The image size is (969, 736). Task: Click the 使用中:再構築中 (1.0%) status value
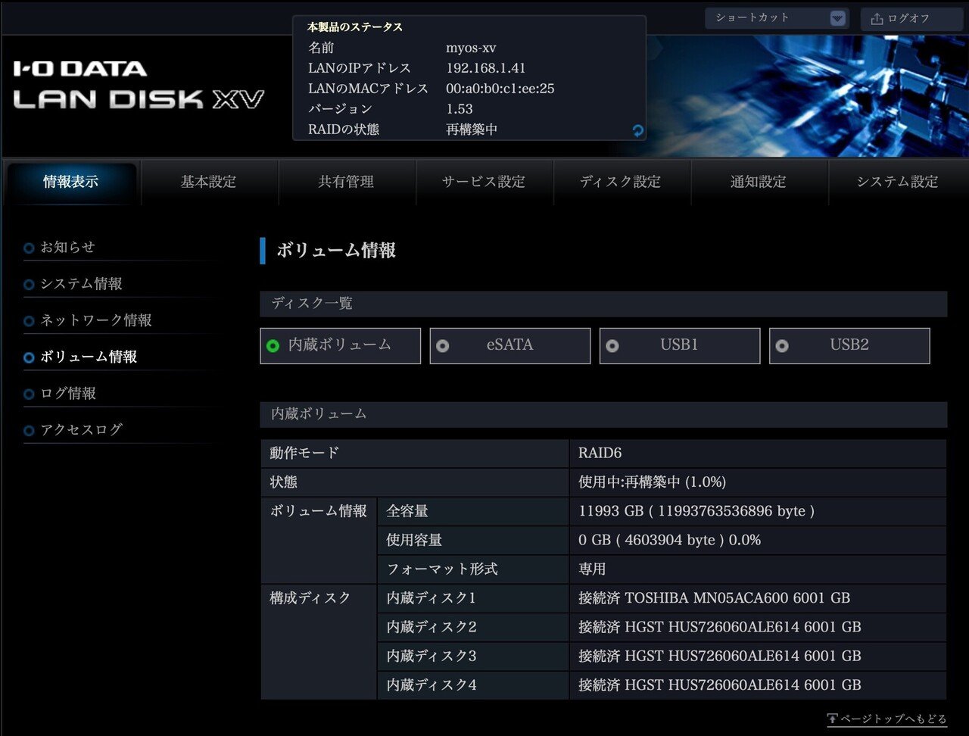652,482
